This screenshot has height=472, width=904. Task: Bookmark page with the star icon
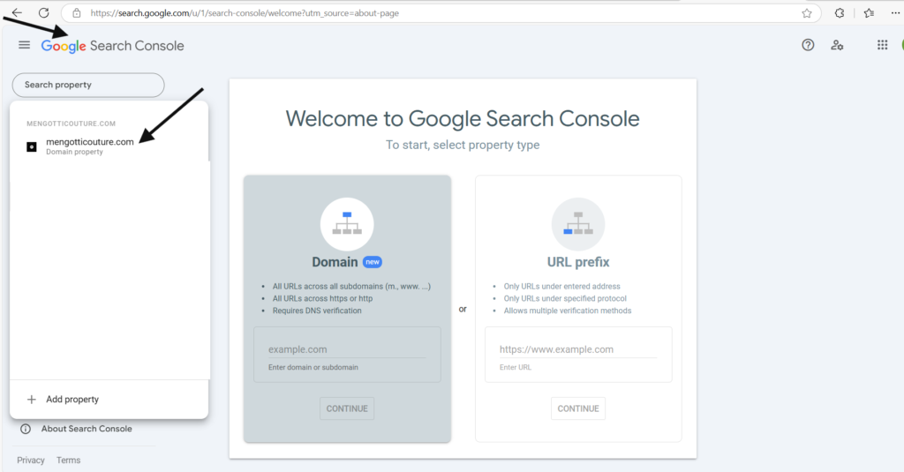[807, 13]
